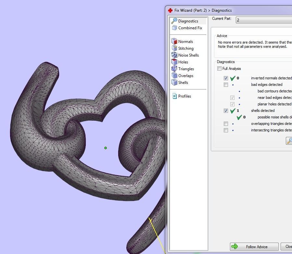Screen dimensions: 292x254
Task: Uncheck the shells detected checkbox
Action: pos(226,111)
